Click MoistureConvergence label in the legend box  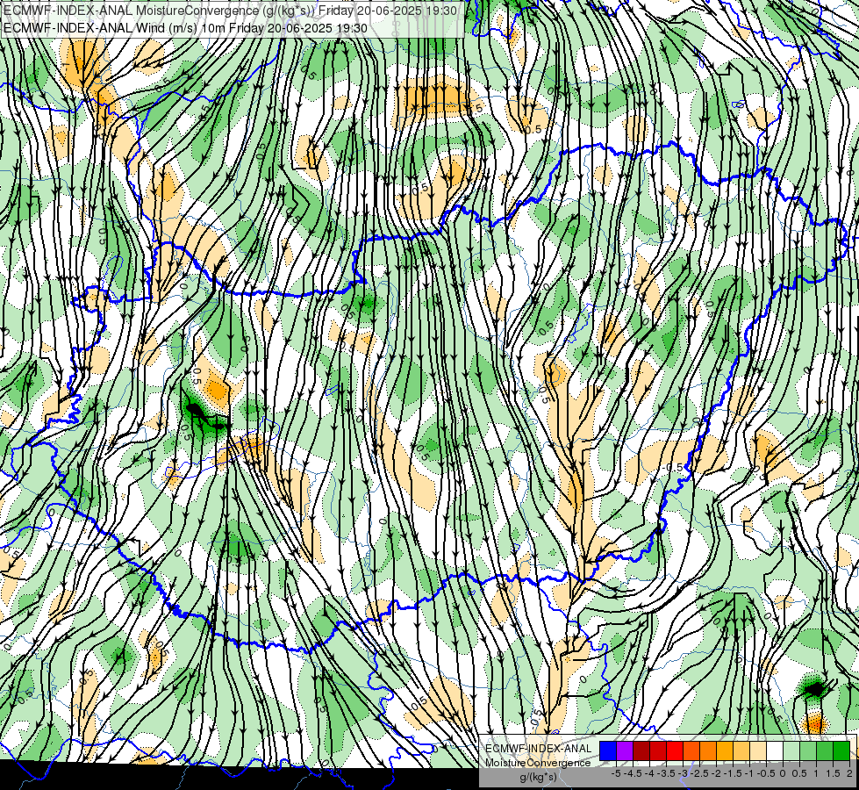coord(538,763)
